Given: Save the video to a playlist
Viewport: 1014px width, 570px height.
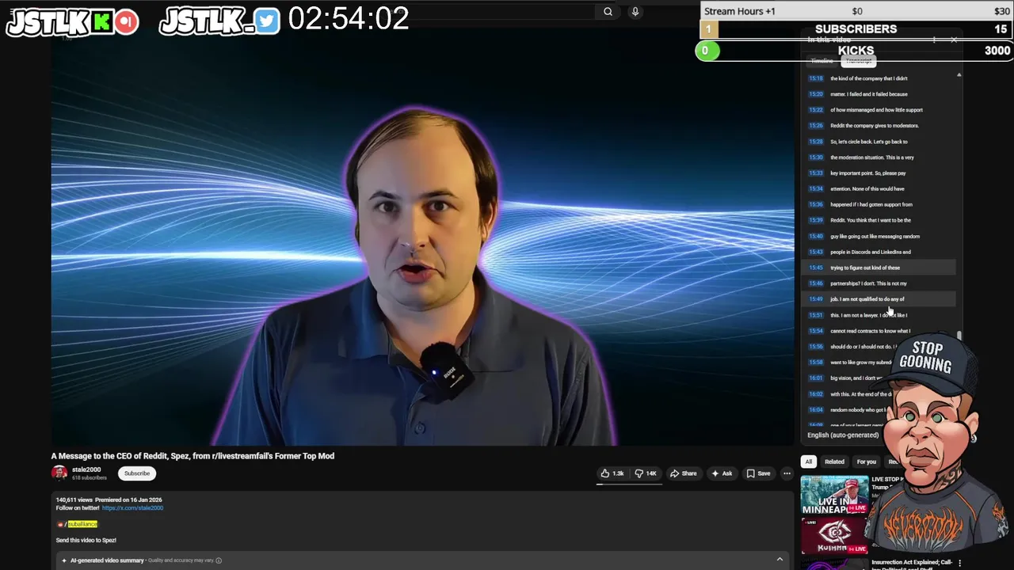Looking at the screenshot, I should click(758, 473).
